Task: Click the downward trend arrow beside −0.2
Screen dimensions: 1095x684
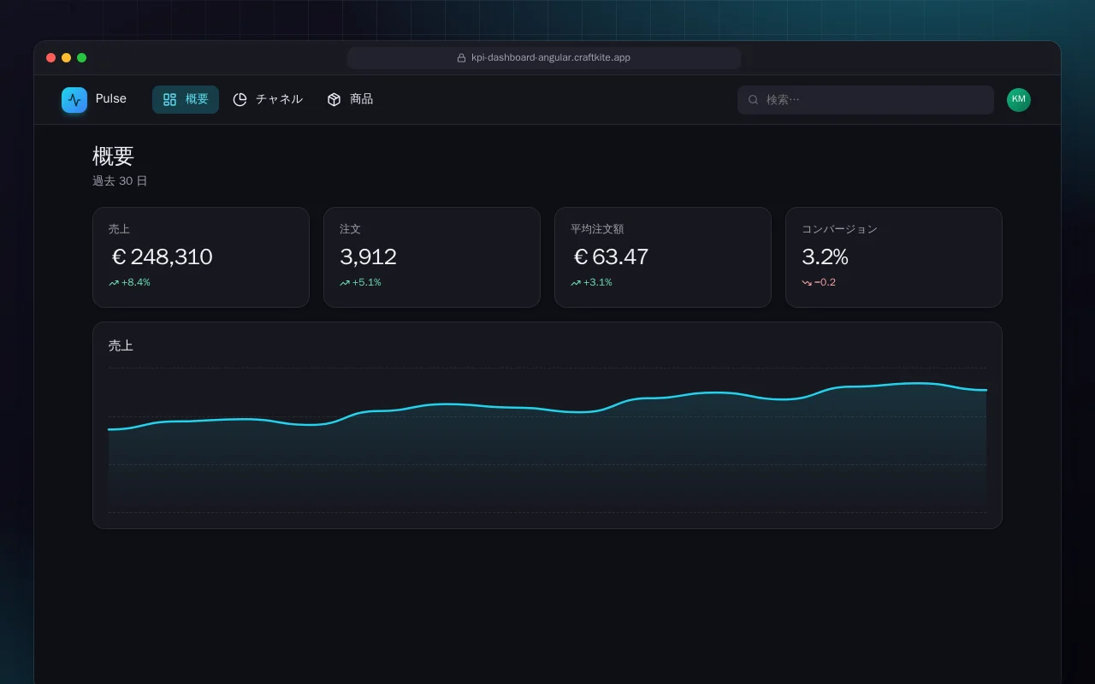Action: [807, 283]
